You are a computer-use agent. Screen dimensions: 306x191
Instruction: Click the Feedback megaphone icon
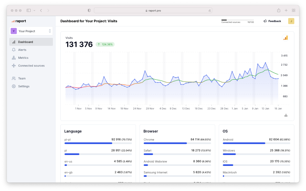pyautogui.click(x=265, y=21)
